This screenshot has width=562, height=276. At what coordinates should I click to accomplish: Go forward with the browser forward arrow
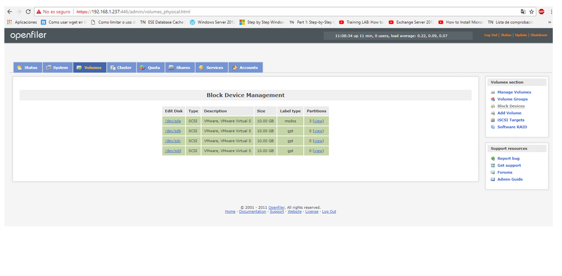tap(19, 12)
